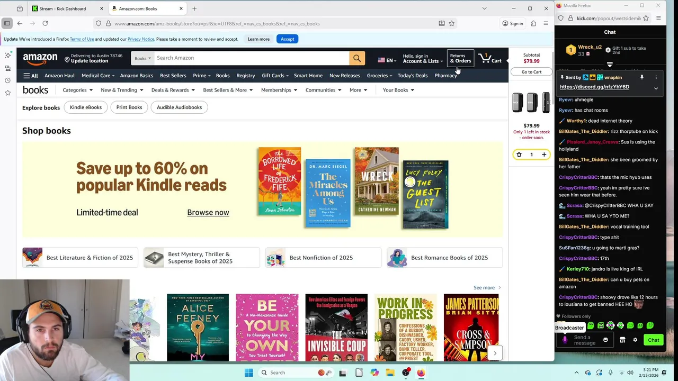Screen dimensions: 678x381
Task: Open the All hamburger menu
Action: point(30,76)
